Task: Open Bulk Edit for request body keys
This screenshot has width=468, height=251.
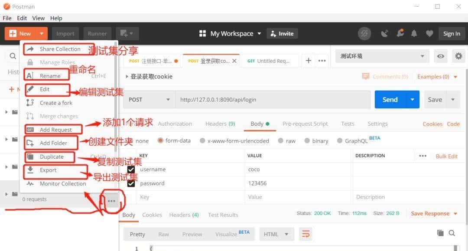Action: point(447,156)
